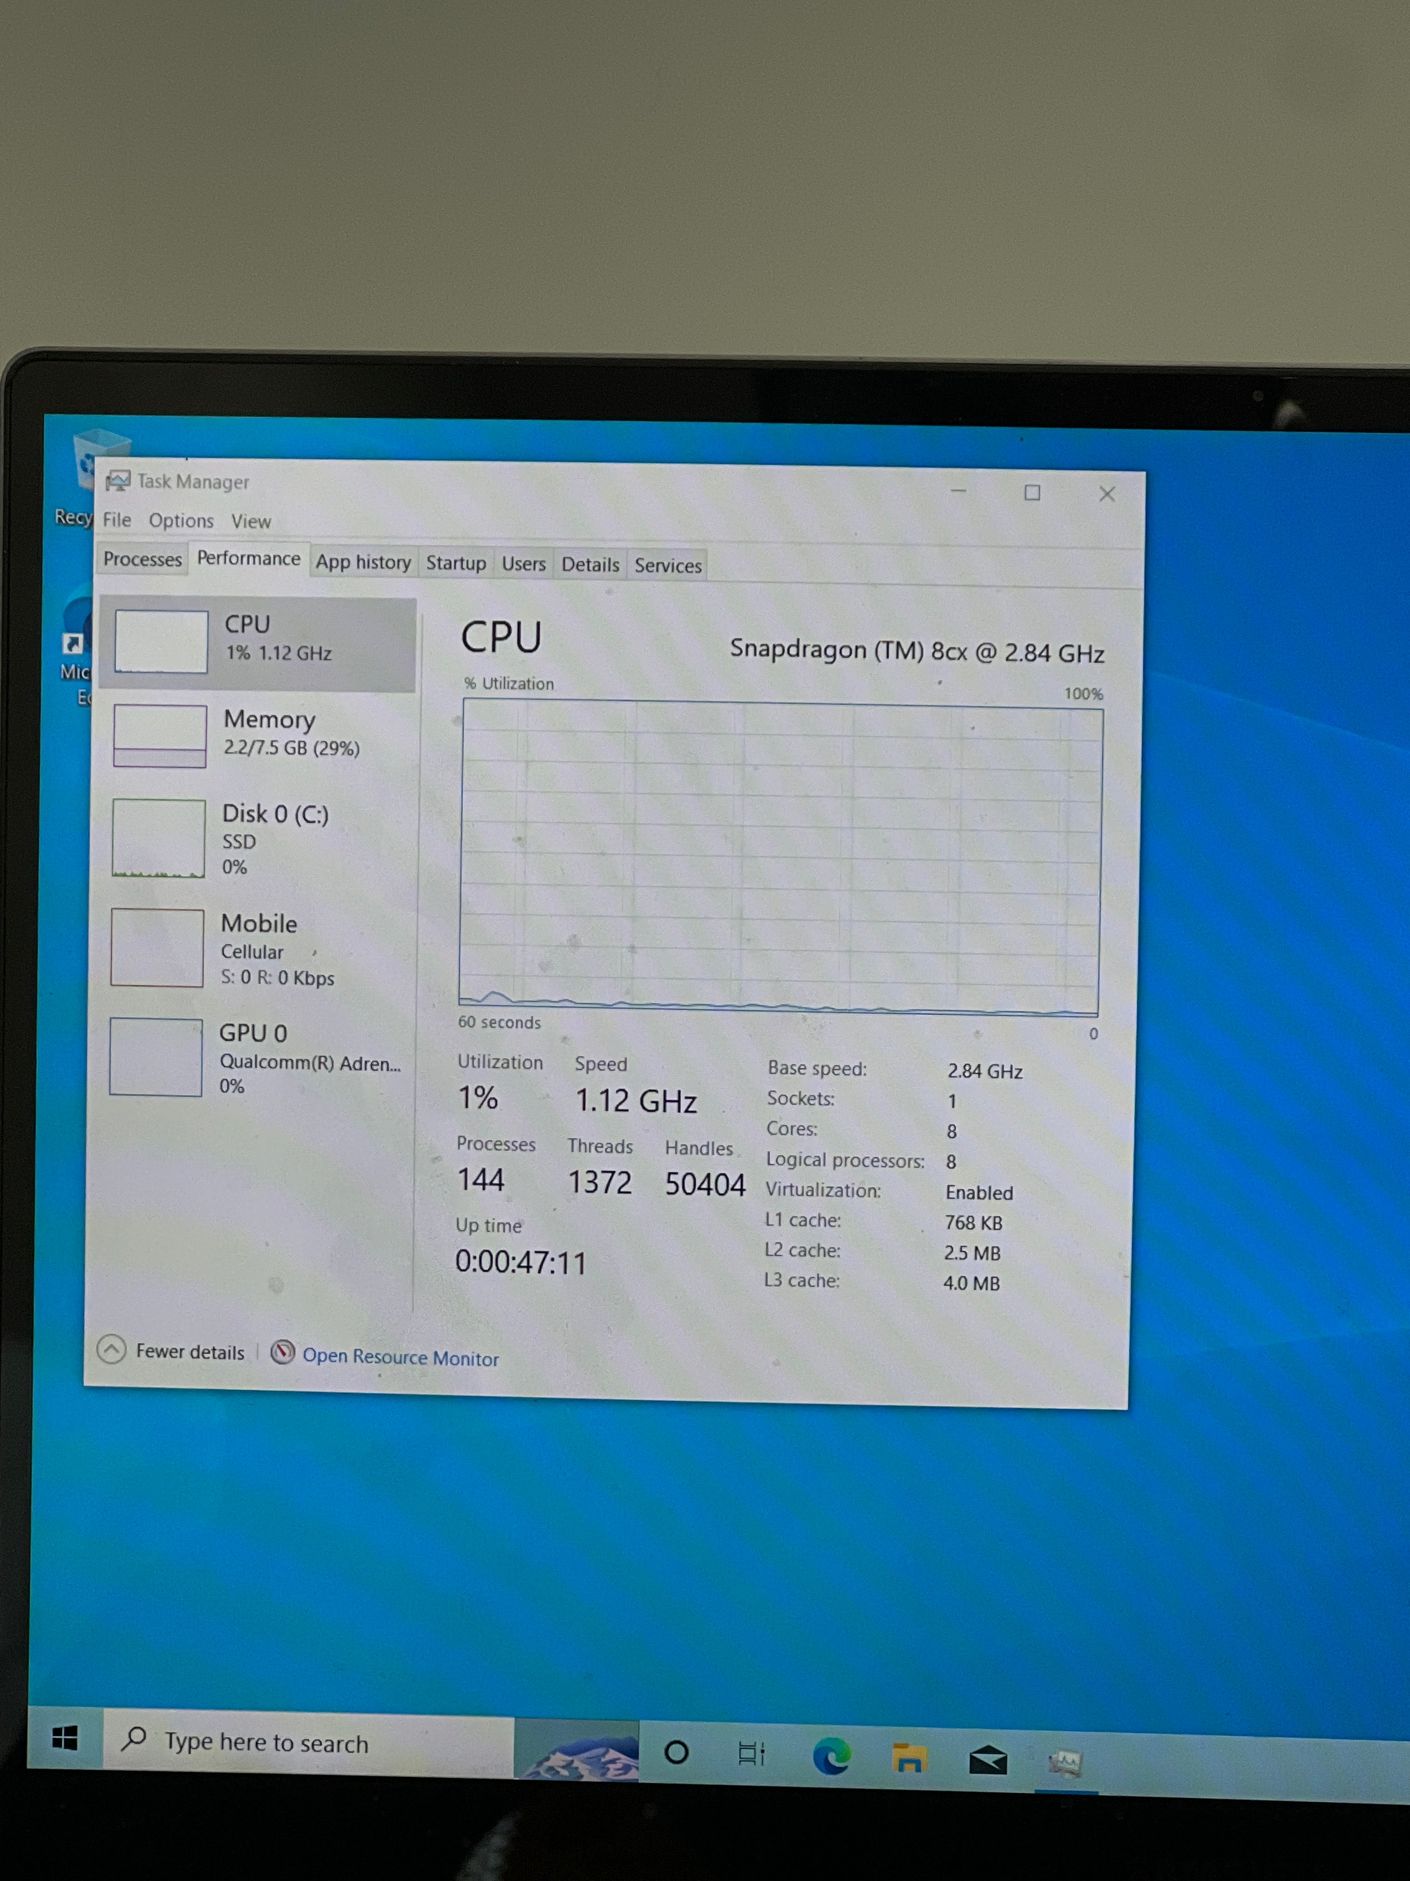Open File Explorer from the taskbar
Image resolution: width=1410 pixels, height=1881 pixels.
pyautogui.click(x=909, y=1759)
